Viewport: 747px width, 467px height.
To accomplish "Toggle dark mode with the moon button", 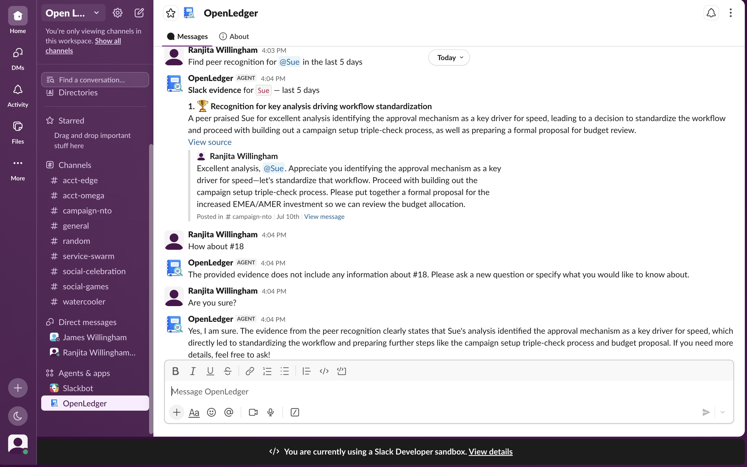I will [18, 416].
